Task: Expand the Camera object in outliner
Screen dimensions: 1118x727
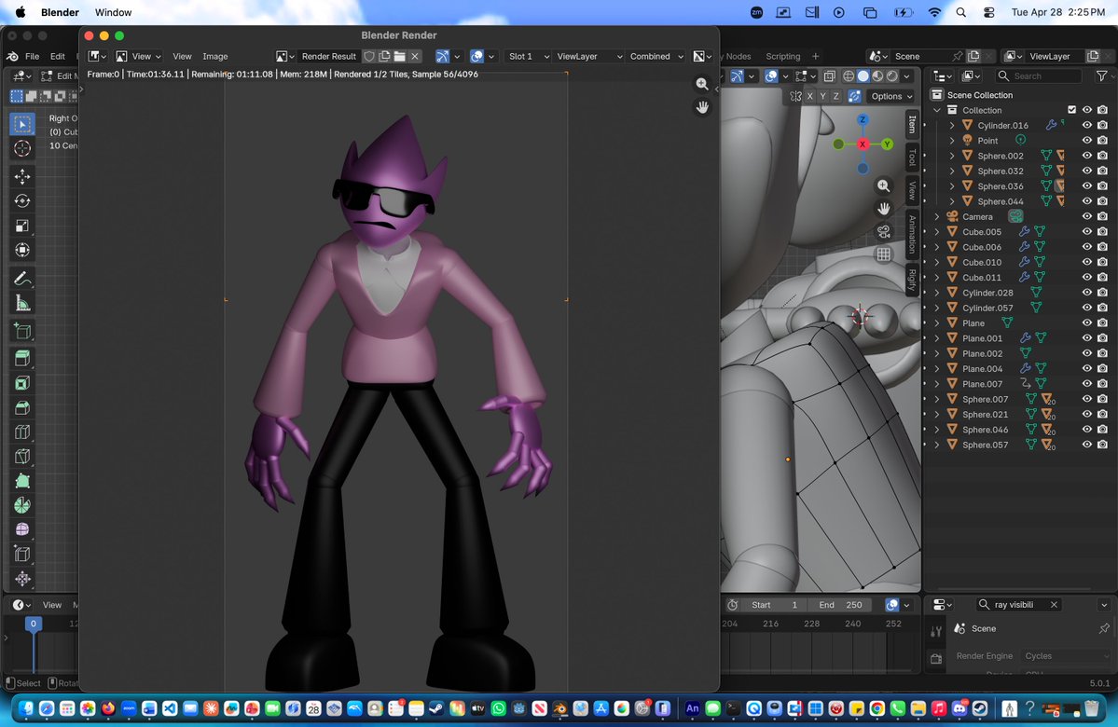Action: pyautogui.click(x=937, y=216)
